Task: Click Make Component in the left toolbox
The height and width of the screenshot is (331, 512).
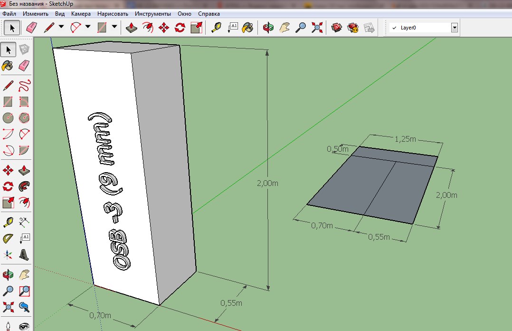Action: pyautogui.click(x=24, y=50)
